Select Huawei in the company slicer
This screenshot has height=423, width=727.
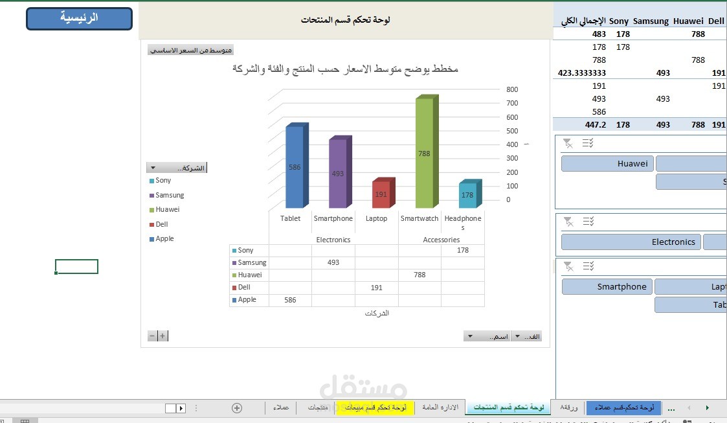click(x=607, y=164)
